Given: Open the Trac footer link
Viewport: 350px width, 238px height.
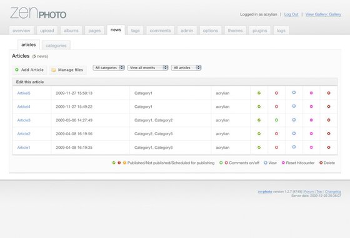Looking at the screenshot, I should 319,191.
